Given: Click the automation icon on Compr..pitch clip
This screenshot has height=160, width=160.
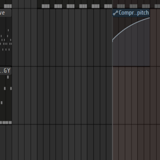Looking at the screenshot, I should (116, 13).
